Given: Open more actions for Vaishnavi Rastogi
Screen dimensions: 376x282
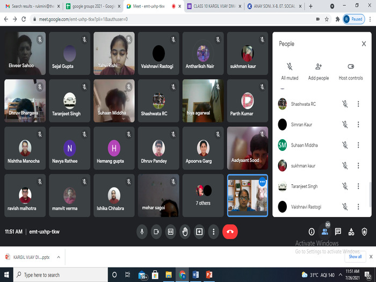Looking at the screenshot, I should (x=358, y=207).
